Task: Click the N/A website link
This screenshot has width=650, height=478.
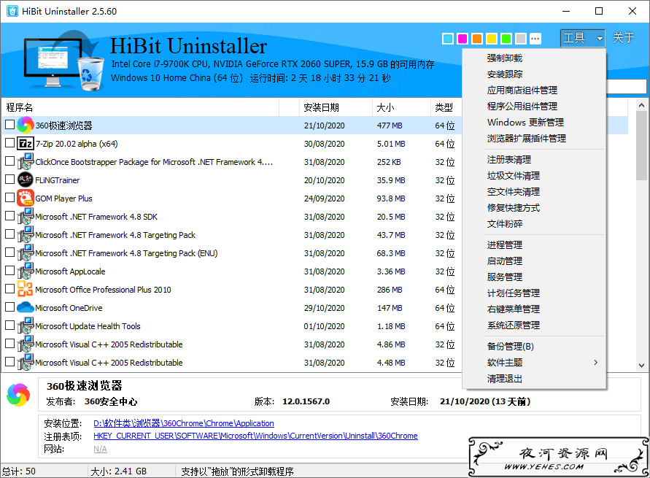Action: (x=100, y=449)
